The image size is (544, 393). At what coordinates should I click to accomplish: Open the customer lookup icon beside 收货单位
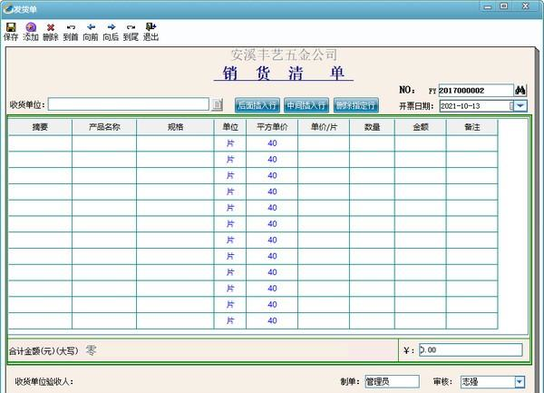click(x=218, y=104)
